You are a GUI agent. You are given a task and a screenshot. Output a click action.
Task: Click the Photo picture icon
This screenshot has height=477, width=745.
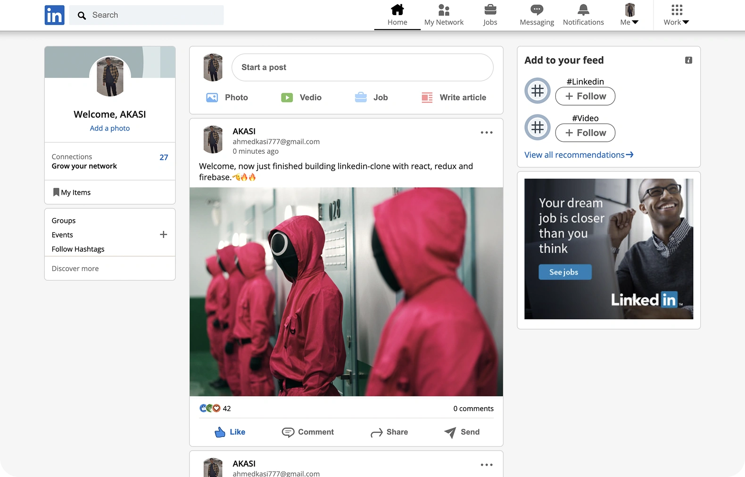click(x=212, y=98)
